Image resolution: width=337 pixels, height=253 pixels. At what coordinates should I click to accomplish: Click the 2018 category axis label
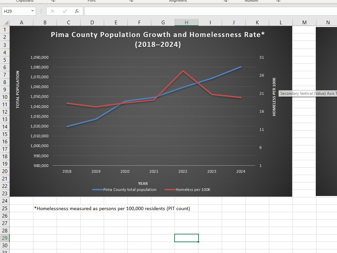[67, 171]
